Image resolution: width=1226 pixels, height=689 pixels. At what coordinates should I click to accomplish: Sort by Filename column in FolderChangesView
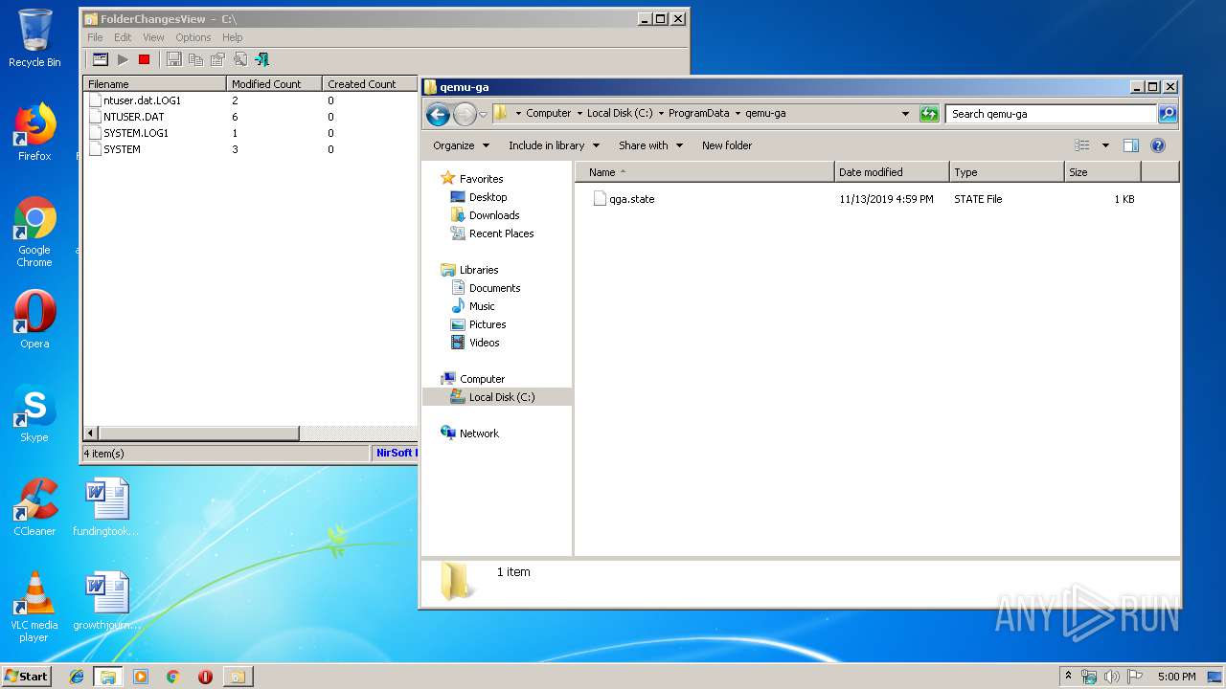[x=154, y=84]
